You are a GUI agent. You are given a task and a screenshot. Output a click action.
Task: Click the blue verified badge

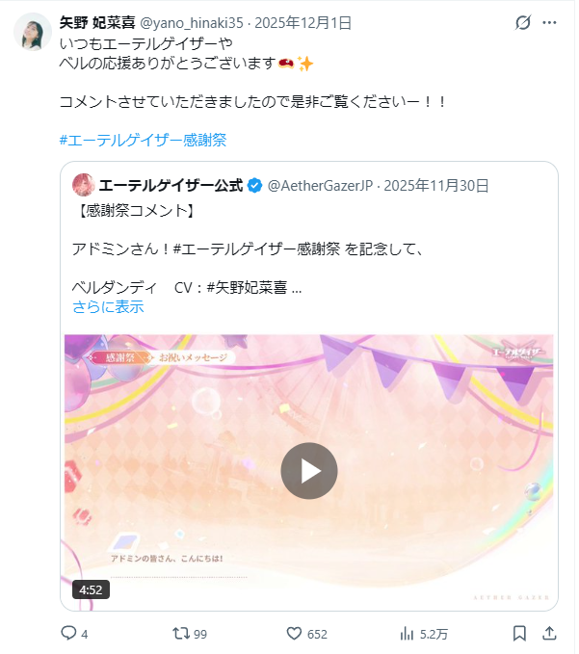coord(254,185)
